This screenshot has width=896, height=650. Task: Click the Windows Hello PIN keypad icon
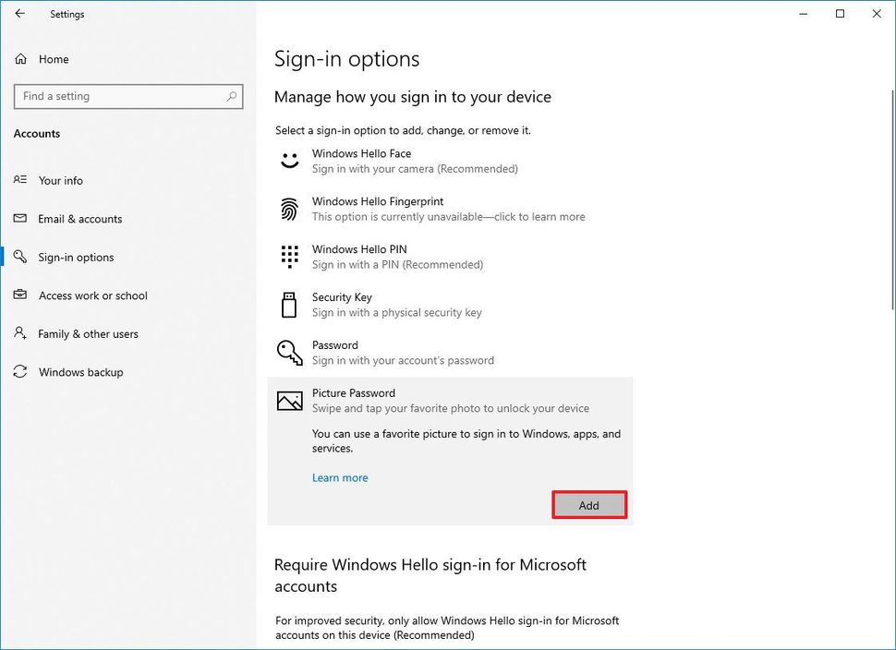[290, 257]
